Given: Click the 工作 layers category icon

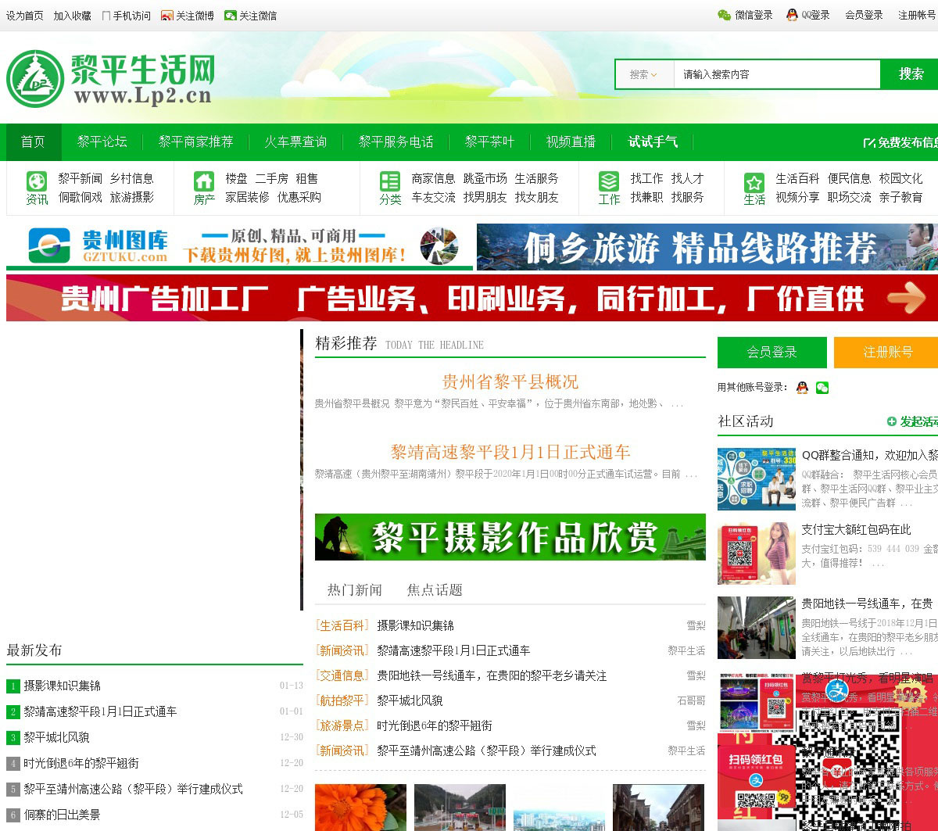Looking at the screenshot, I should tap(609, 181).
